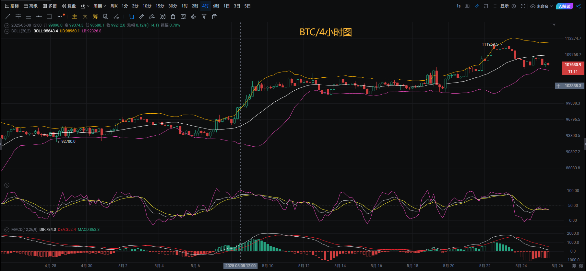Click the refresh-style drawing sync icon
586x271 pixels.
click(x=106, y=17)
